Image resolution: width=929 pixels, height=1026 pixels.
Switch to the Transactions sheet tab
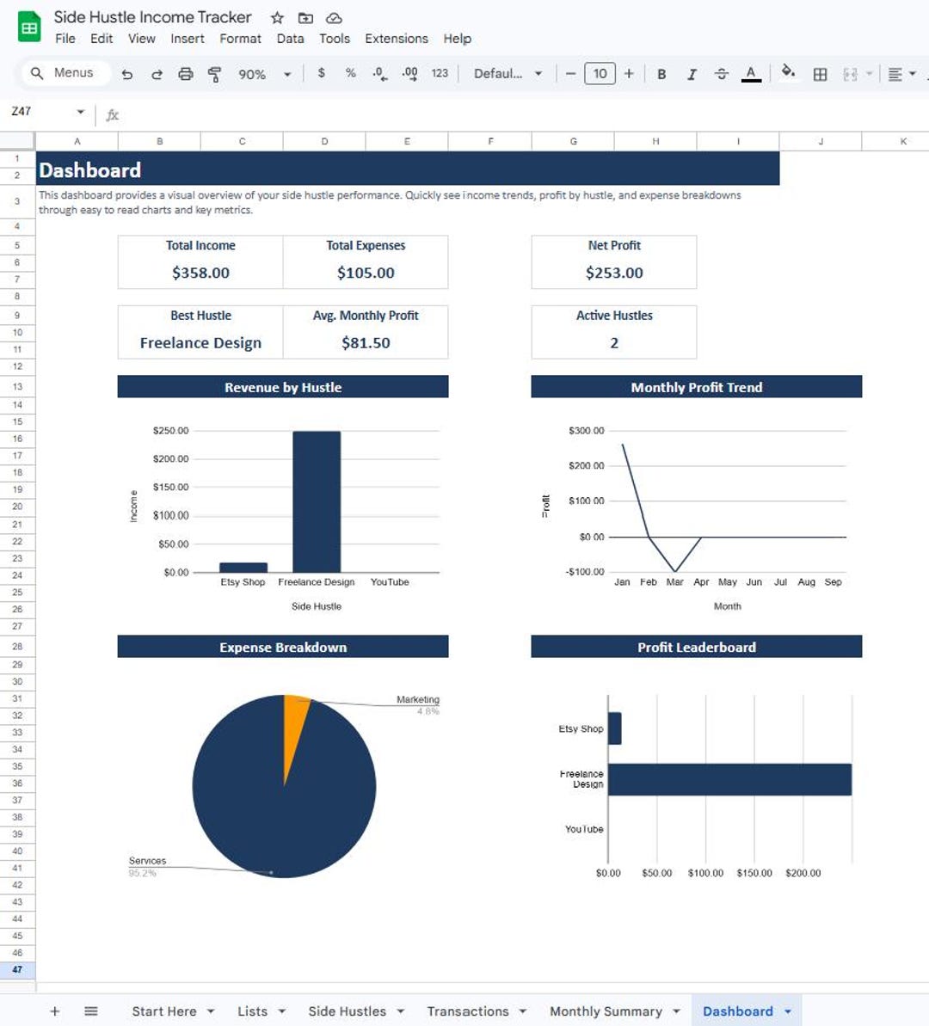pos(467,1011)
